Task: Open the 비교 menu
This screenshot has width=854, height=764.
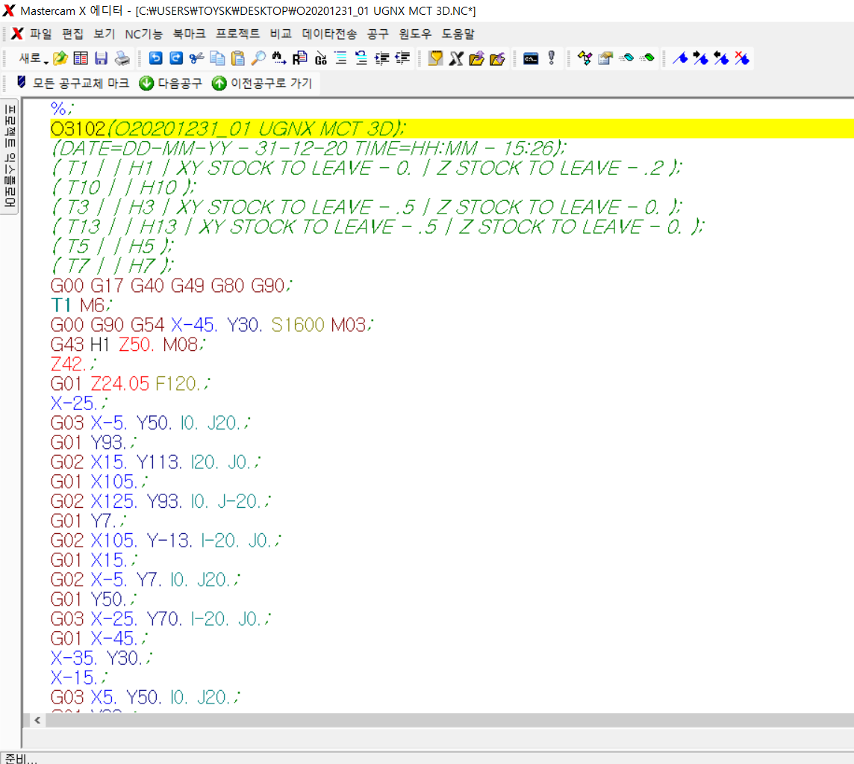Action: point(281,34)
